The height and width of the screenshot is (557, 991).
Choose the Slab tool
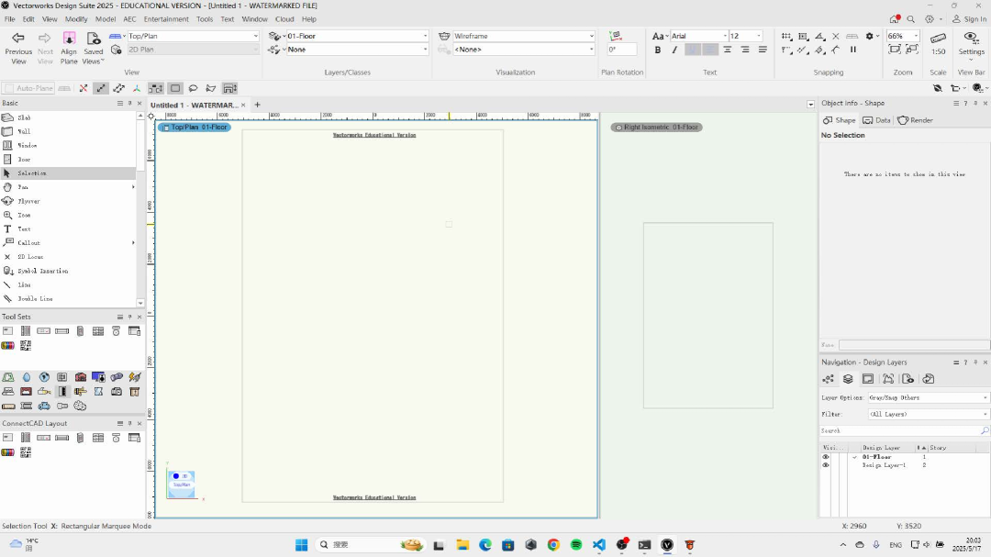click(x=23, y=117)
